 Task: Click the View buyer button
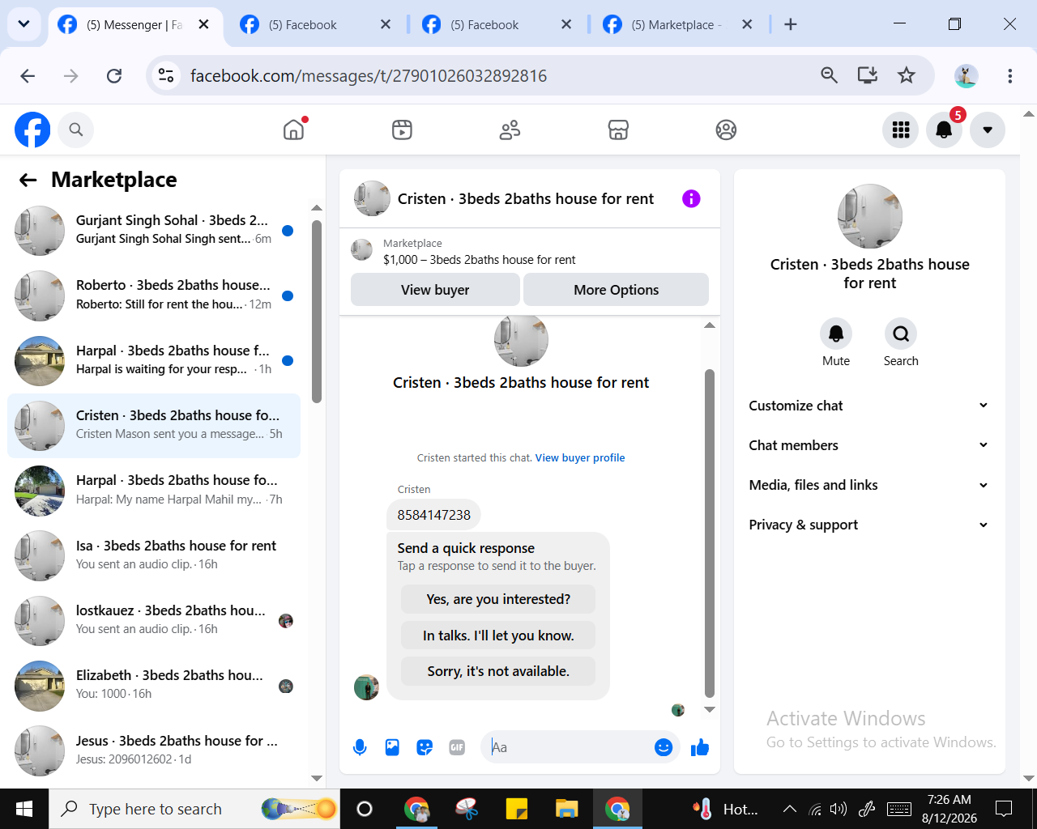(435, 290)
